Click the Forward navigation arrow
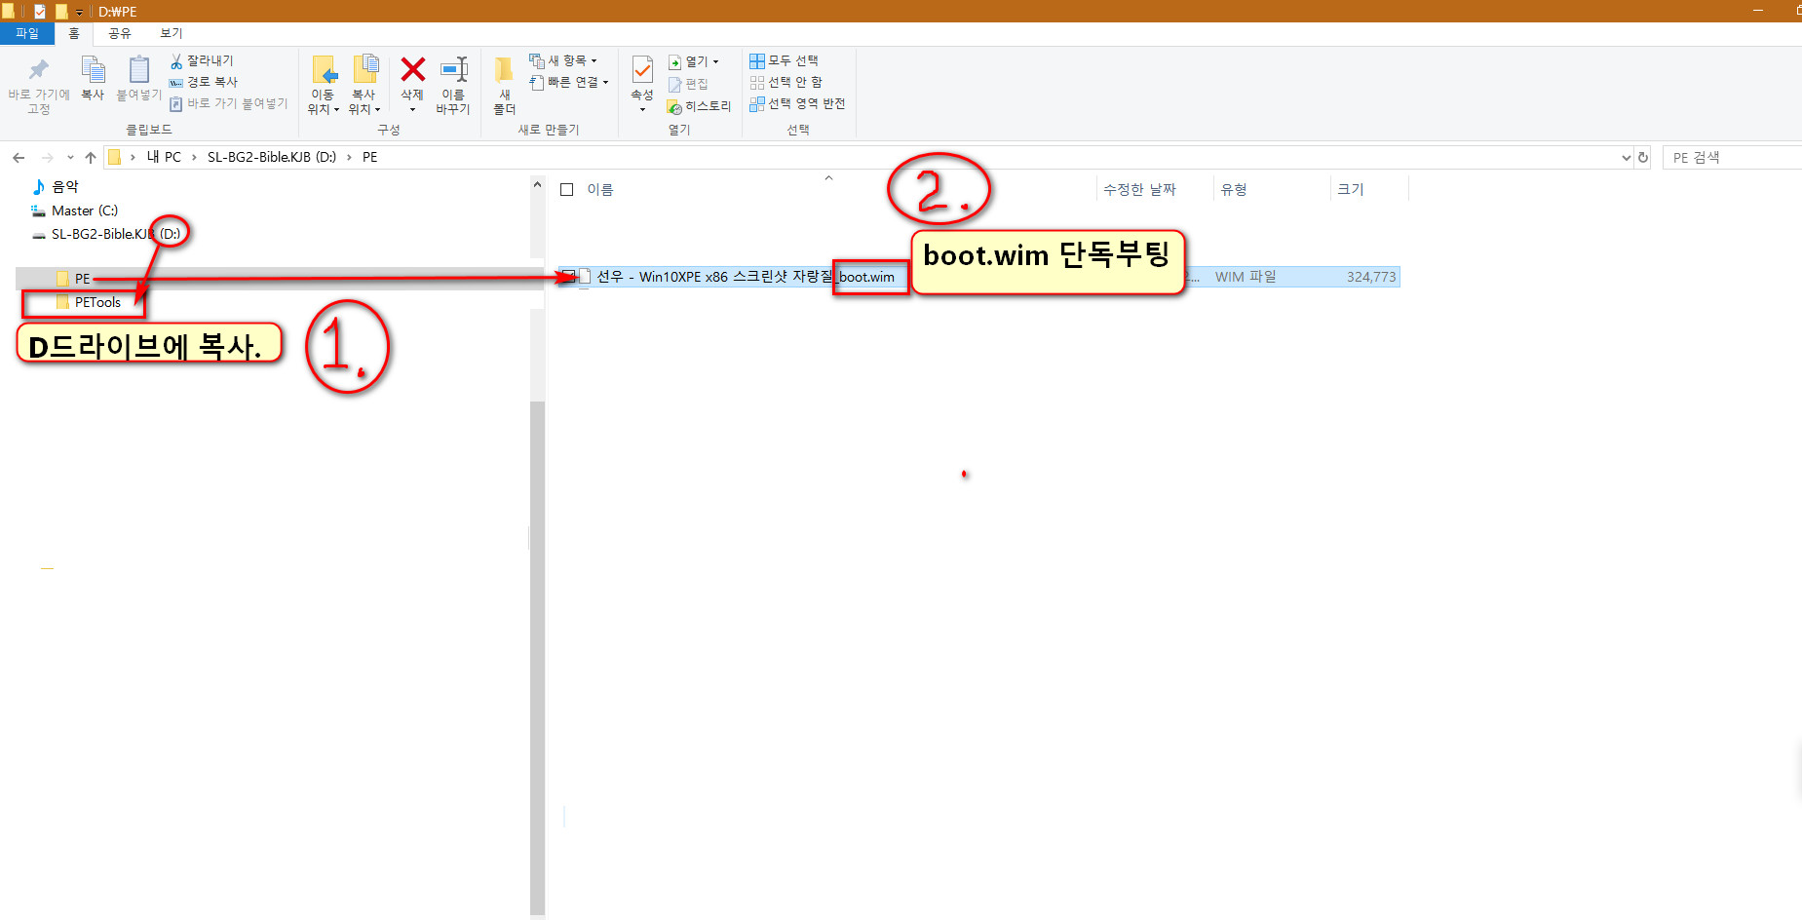Image resolution: width=1802 pixels, height=920 pixels. (47, 157)
